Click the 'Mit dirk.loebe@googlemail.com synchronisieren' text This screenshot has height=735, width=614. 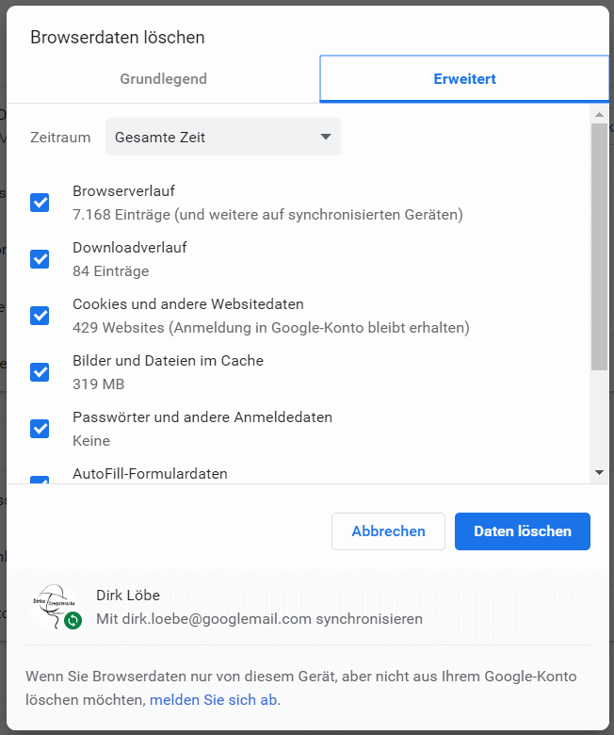(x=259, y=619)
